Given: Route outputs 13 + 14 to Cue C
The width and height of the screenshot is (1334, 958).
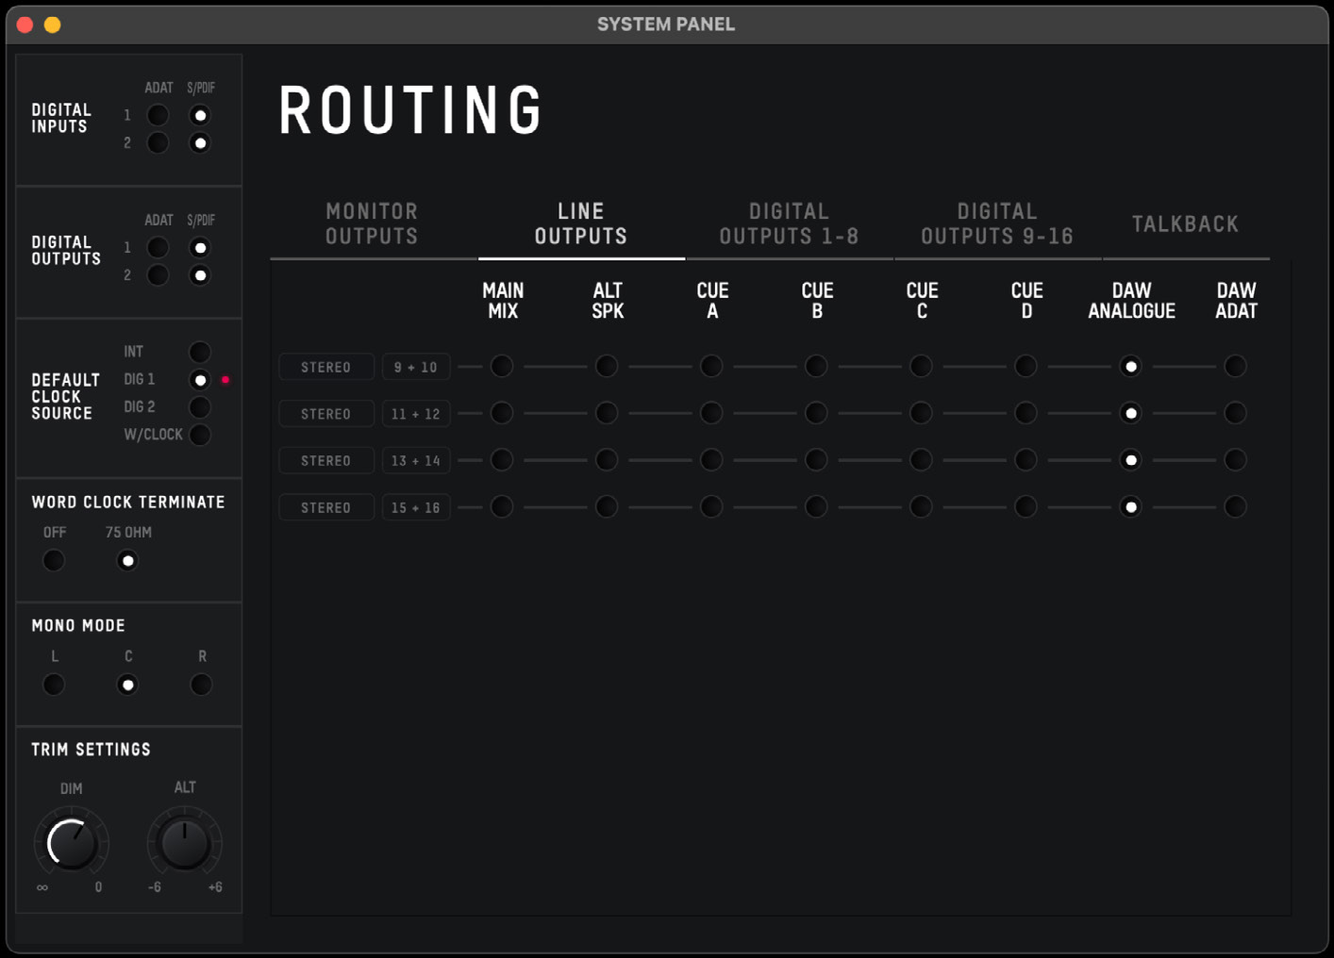Looking at the screenshot, I should [921, 460].
